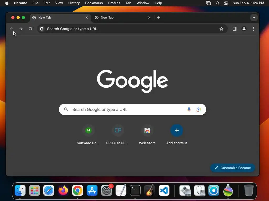Close the first New Tab
This screenshot has width=269, height=201.
coord(87,18)
